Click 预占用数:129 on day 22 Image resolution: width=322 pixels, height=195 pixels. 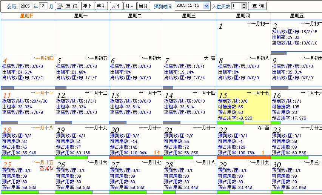click(x=231, y=147)
